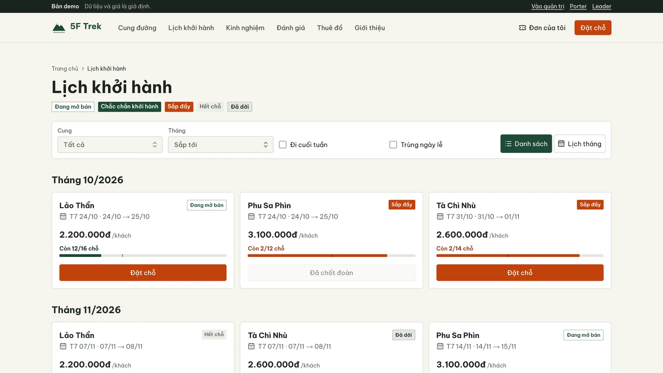
Task: Open the Đánh giá menu item
Action: click(290, 28)
